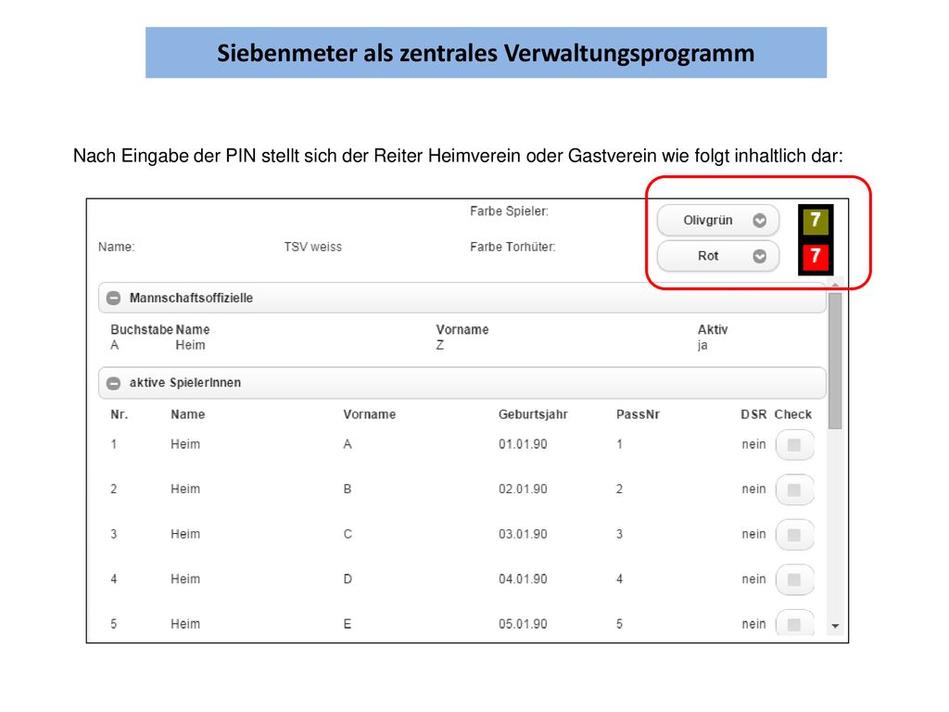Click the 'Buchstabe' column header

(x=142, y=330)
